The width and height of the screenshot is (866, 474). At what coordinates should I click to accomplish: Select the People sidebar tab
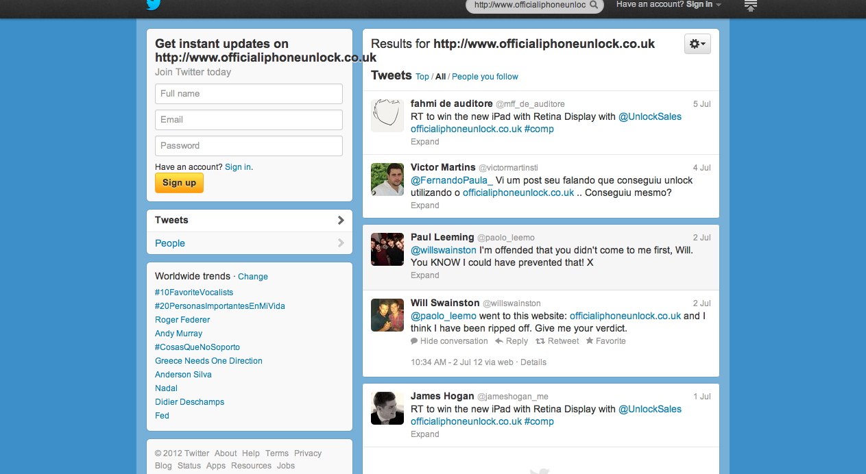coord(250,243)
